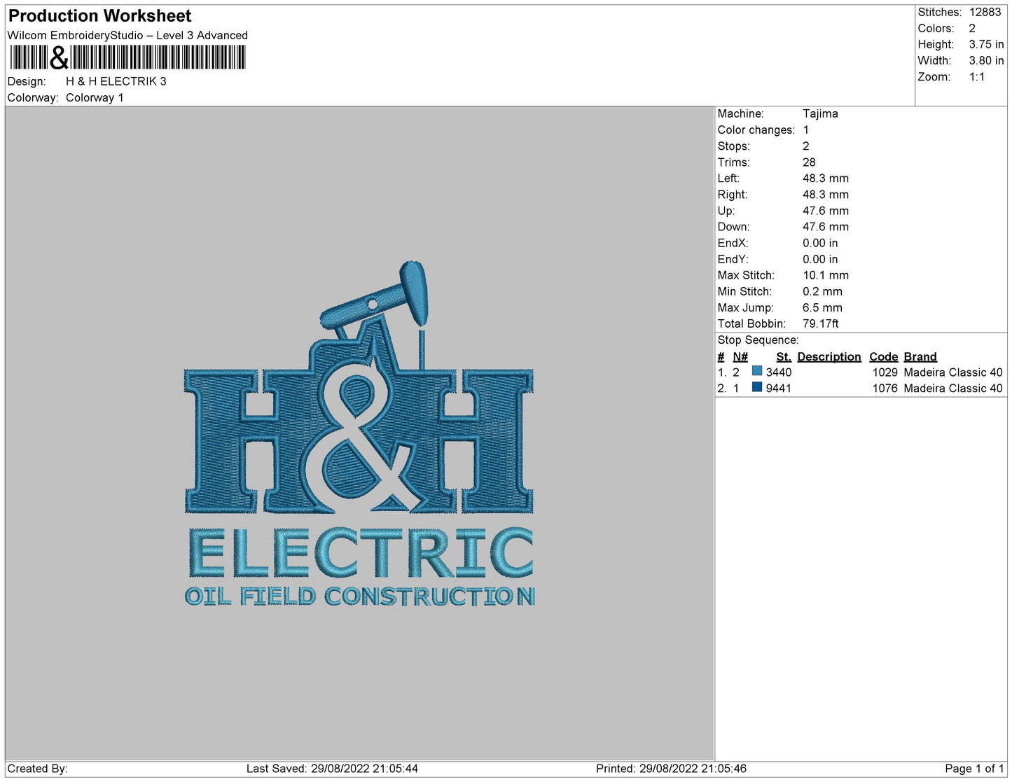Click the Width value '3.80 in'
Screen dimensions: 1012x782
coord(986,61)
